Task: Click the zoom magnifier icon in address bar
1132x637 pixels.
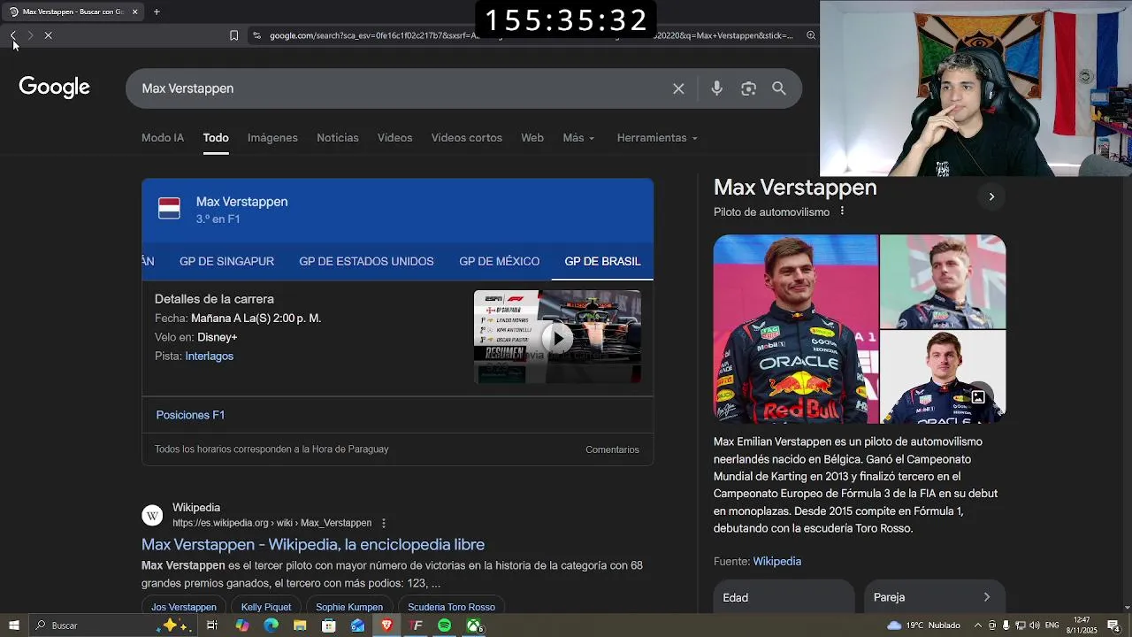Action: 811,35
